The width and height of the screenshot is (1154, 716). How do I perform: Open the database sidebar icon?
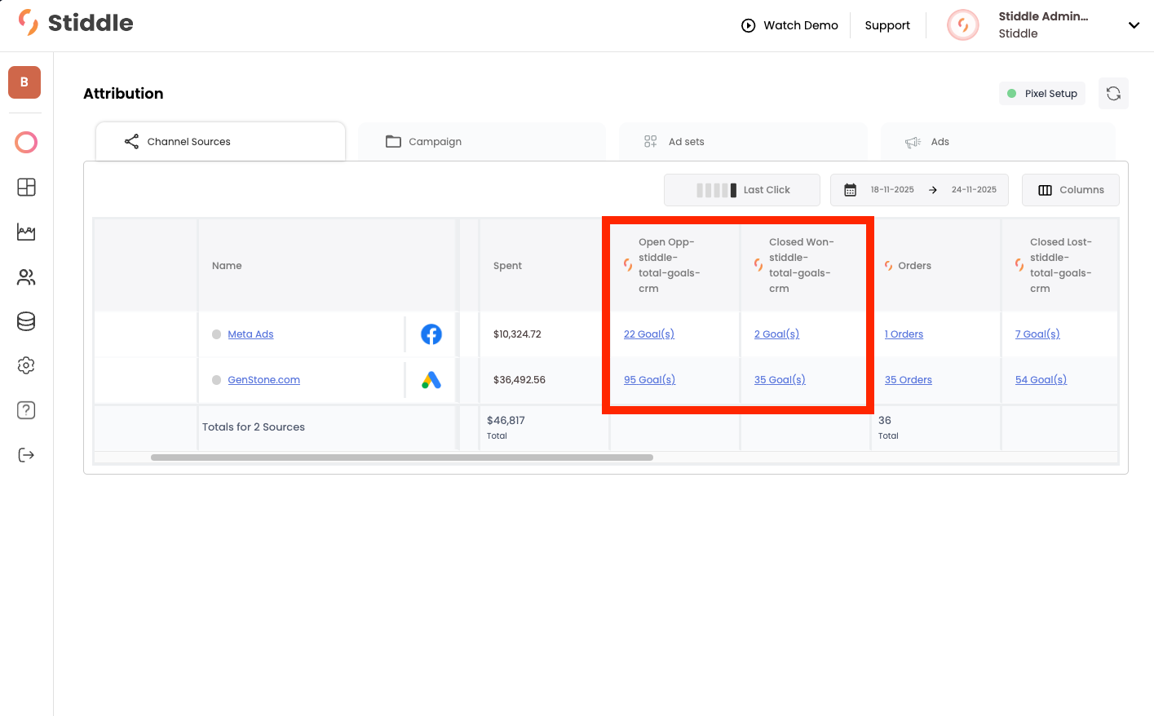26,321
